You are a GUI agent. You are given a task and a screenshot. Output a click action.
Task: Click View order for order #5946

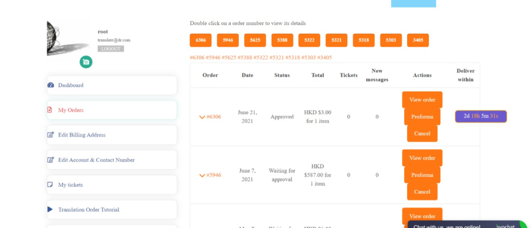click(x=422, y=158)
